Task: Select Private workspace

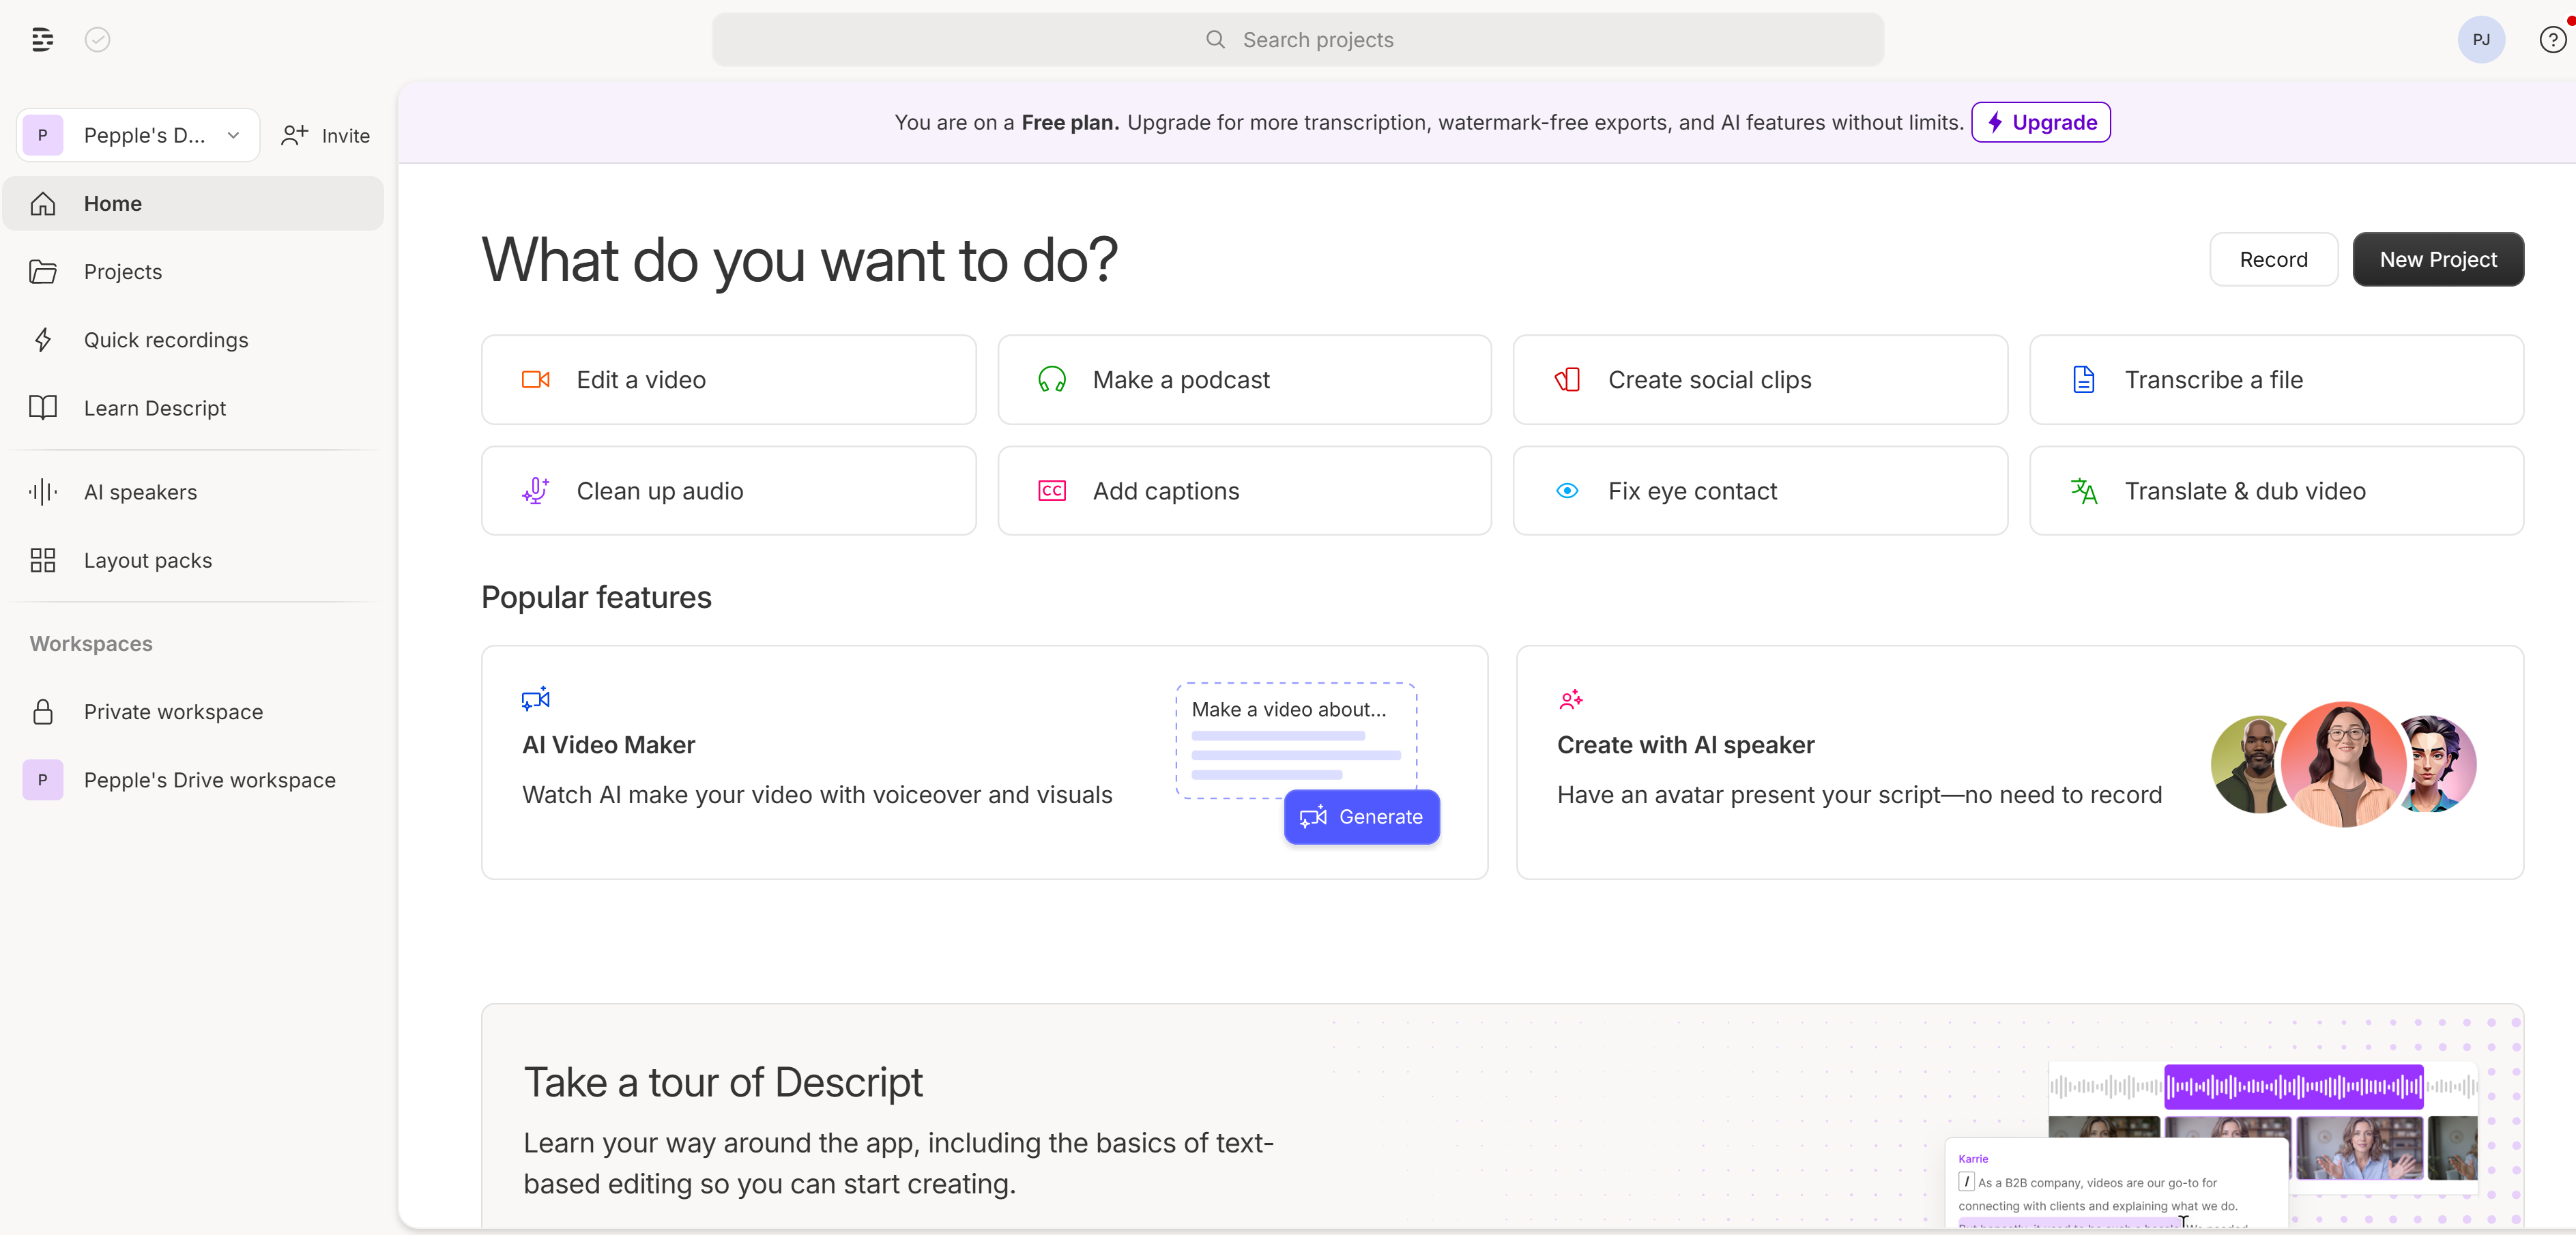Action: [173, 712]
